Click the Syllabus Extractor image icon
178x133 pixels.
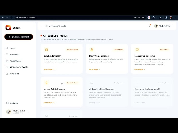pos(46,50)
